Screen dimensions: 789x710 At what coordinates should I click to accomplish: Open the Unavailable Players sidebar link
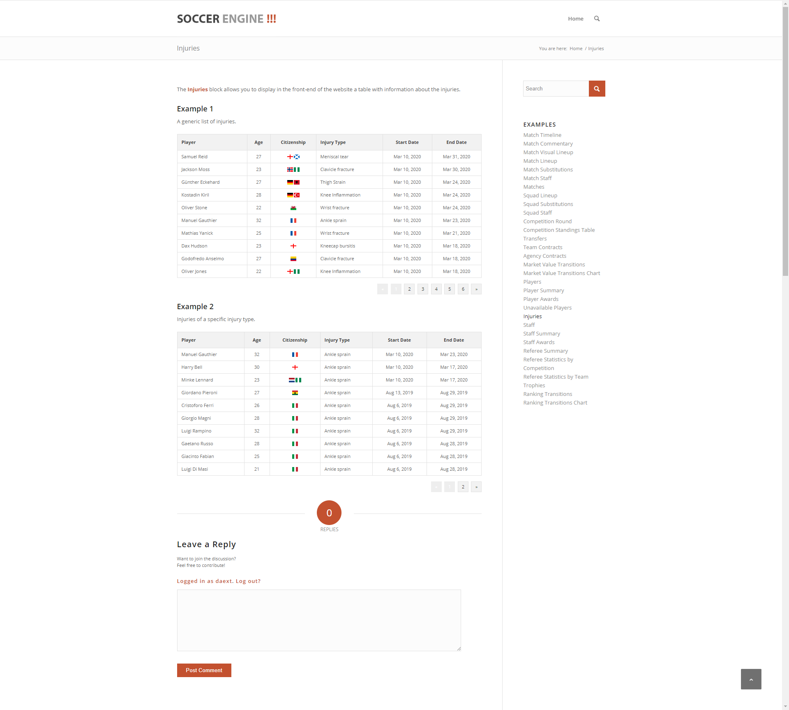click(x=547, y=308)
